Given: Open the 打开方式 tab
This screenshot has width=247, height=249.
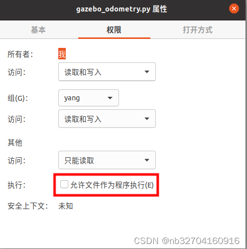Looking at the screenshot, I should pos(198,30).
